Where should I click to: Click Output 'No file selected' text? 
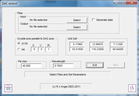click(38, 26)
